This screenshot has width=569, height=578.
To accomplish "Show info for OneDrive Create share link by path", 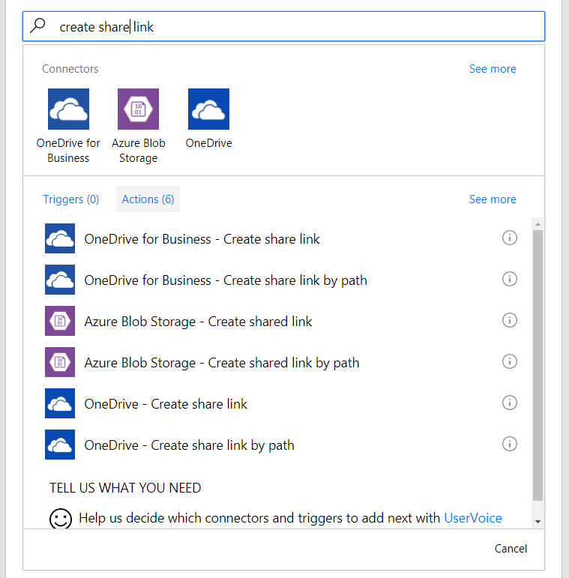I will pos(509,445).
